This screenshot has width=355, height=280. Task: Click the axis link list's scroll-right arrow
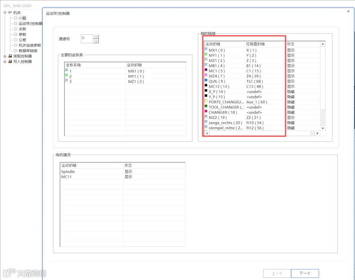[317, 134]
